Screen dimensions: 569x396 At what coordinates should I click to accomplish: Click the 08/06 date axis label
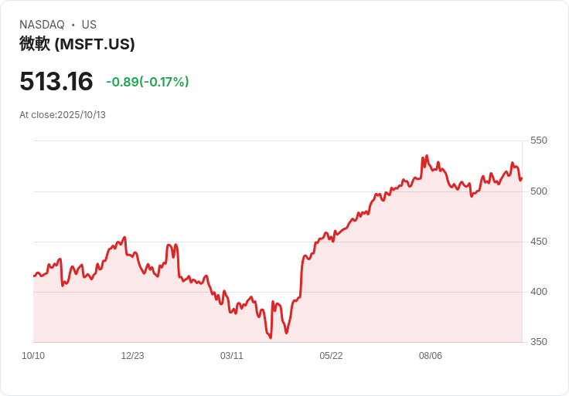(431, 356)
